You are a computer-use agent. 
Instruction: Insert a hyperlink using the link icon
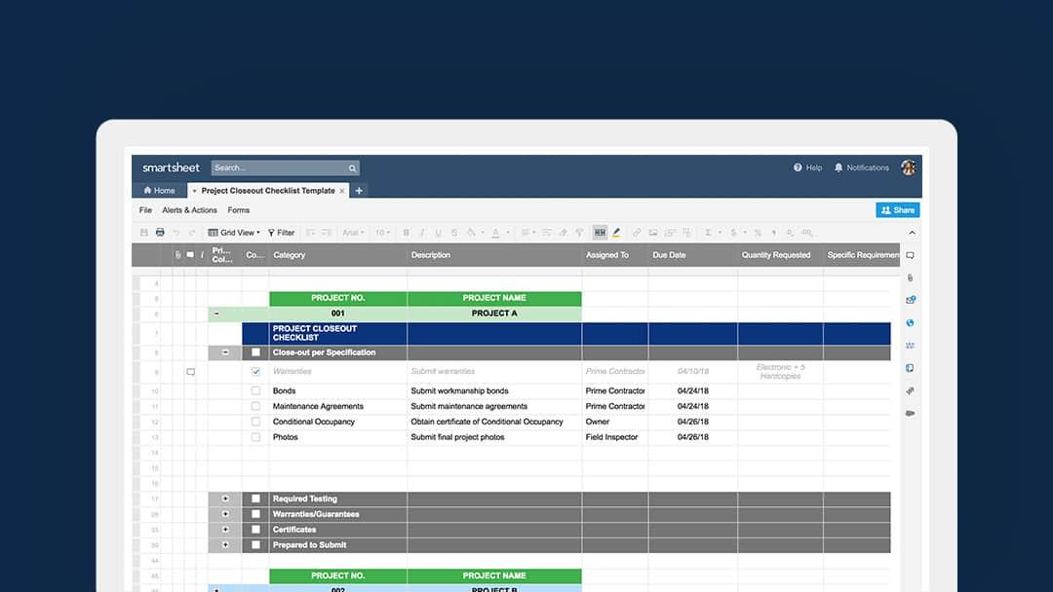(635, 232)
